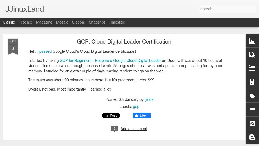Open the labels tag icon

pos(252,96)
